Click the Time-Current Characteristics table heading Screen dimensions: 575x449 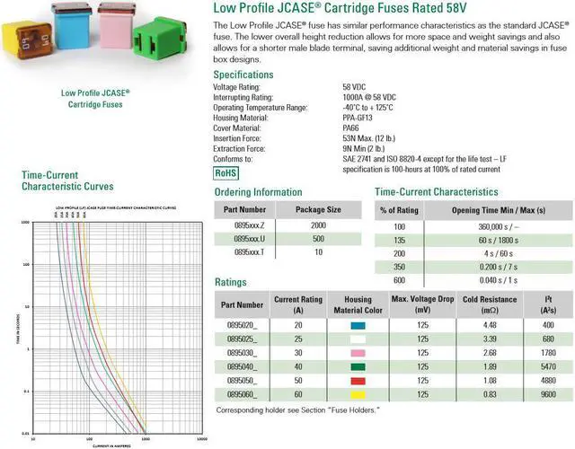tap(436, 192)
